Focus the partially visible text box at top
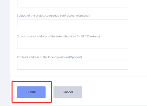Screen dimensions: 147x106 click(x=73, y=3)
